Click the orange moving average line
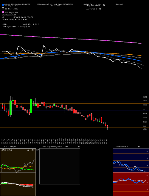This screenshot has width=149, height=196. (x=70, y=53)
